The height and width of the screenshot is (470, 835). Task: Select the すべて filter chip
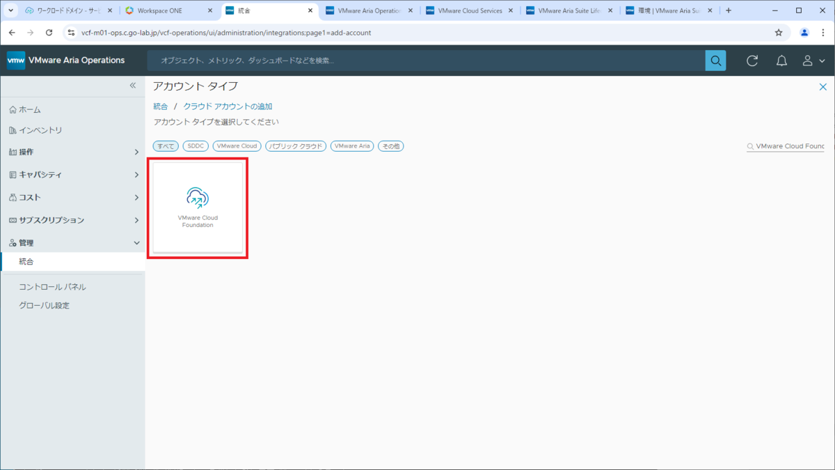click(x=166, y=146)
